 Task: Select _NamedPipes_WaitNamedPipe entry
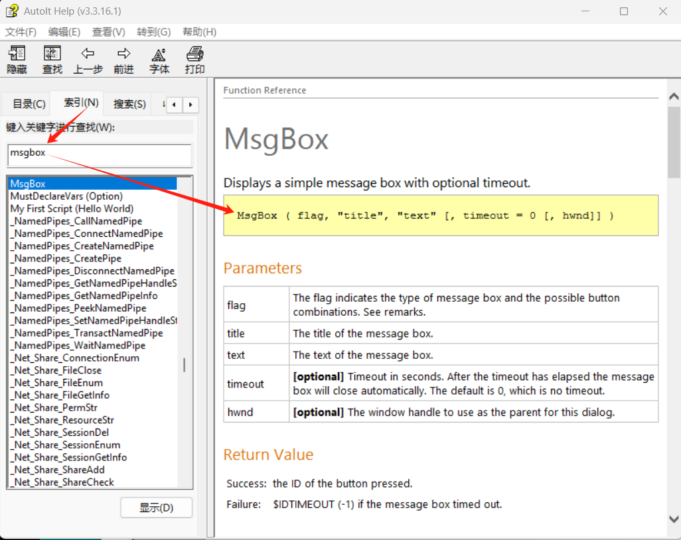point(78,346)
